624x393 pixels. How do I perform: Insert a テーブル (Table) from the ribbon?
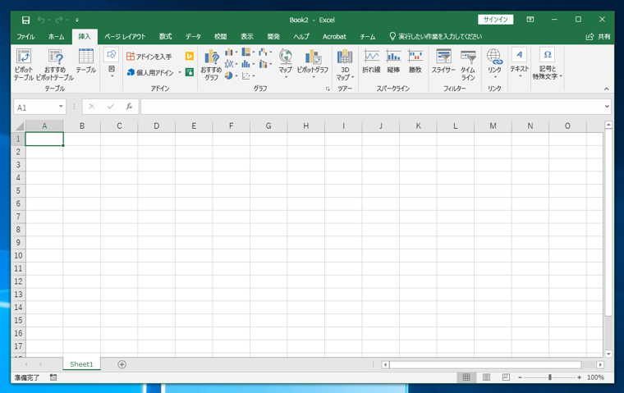pos(85,62)
